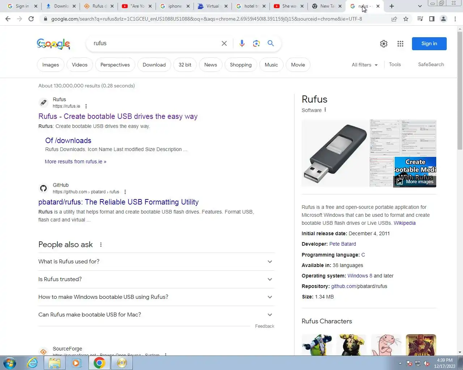Image resolution: width=463 pixels, height=370 pixels.
Task: Click the Sign in button
Action: pos(429,44)
